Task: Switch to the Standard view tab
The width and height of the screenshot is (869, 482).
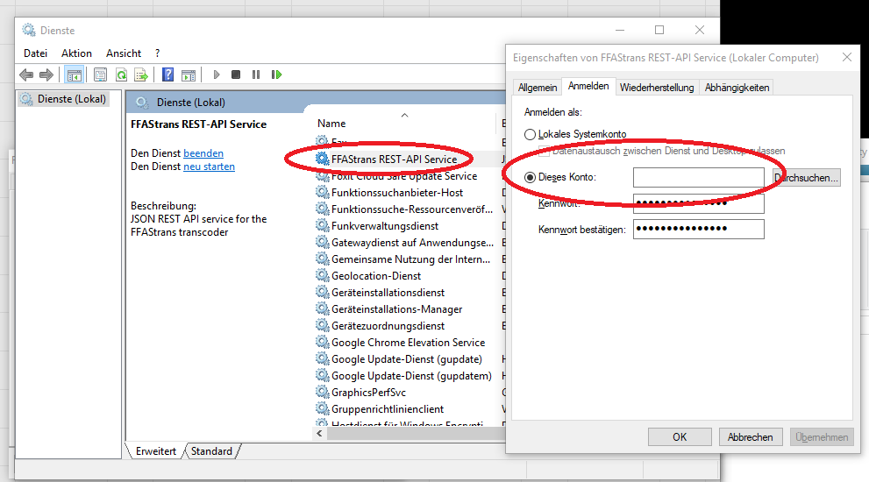Action: 211,451
